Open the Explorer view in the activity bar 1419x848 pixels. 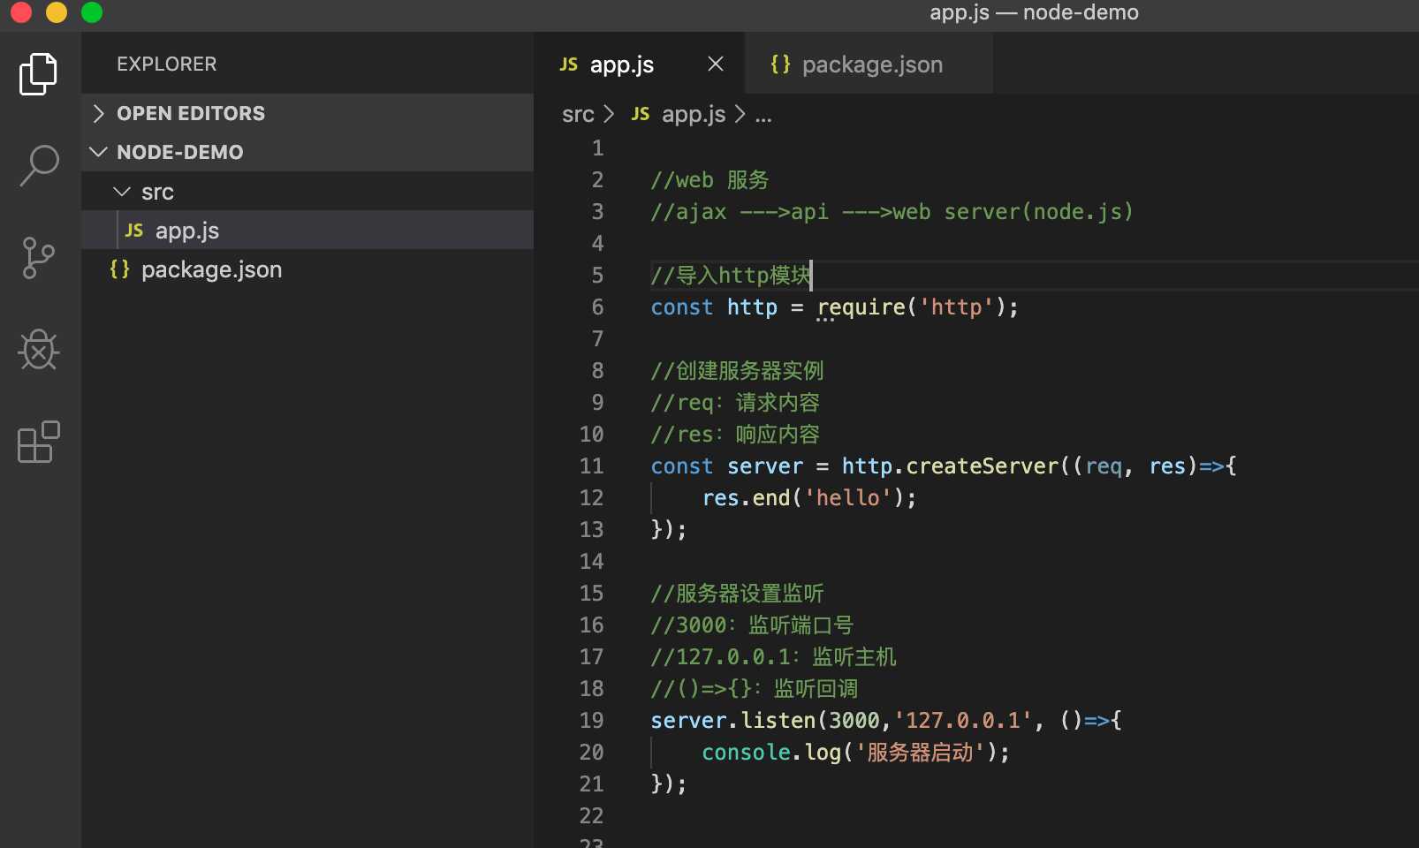pyautogui.click(x=38, y=73)
